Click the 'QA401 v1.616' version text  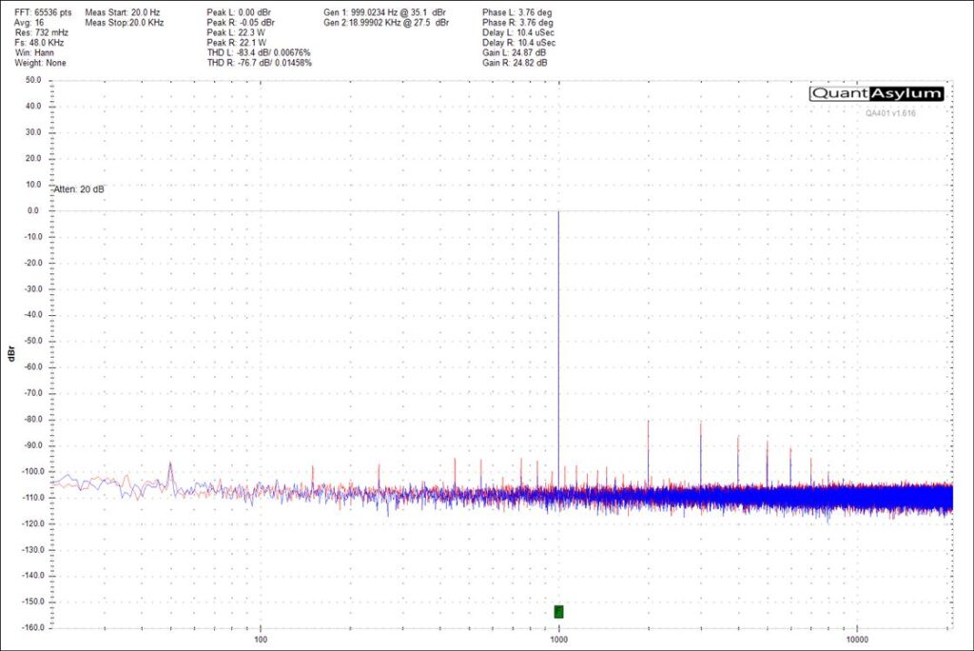pos(890,113)
